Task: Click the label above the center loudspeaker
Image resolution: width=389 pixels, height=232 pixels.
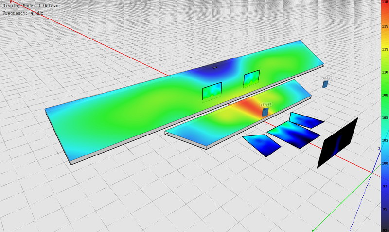Action: point(266,104)
